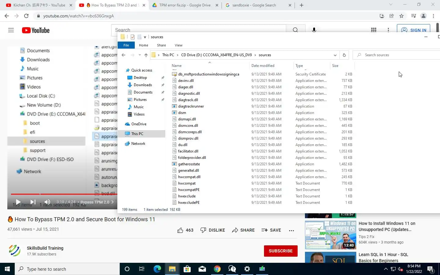The height and width of the screenshot is (275, 440).
Task: Click the SkillsBuild Training channel avatar
Action: [x=15, y=251]
